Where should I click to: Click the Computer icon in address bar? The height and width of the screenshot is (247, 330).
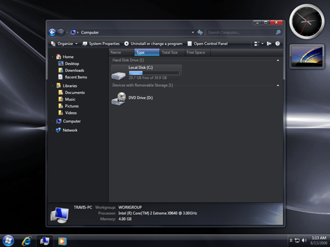coord(73,32)
